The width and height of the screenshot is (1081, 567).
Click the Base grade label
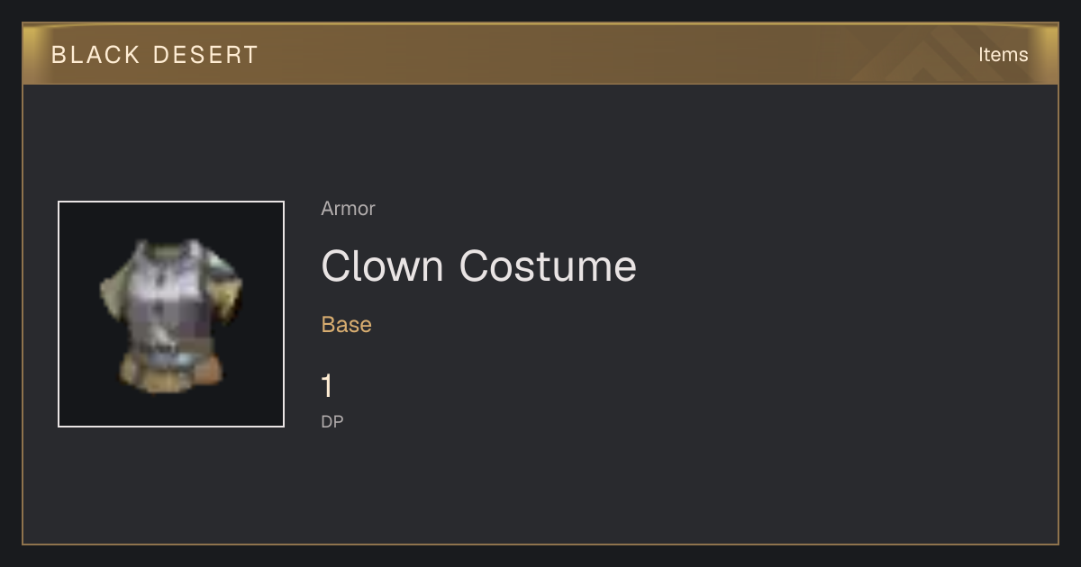pos(346,324)
